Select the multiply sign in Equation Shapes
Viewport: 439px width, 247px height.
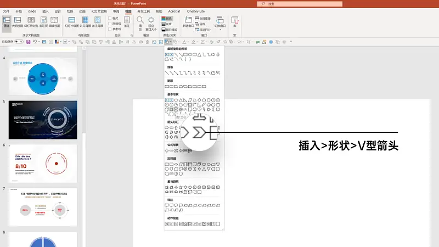pyautogui.click(x=176, y=150)
